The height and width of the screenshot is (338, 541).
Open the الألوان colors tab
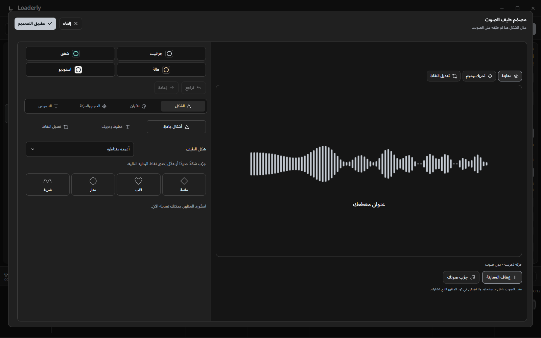138,106
